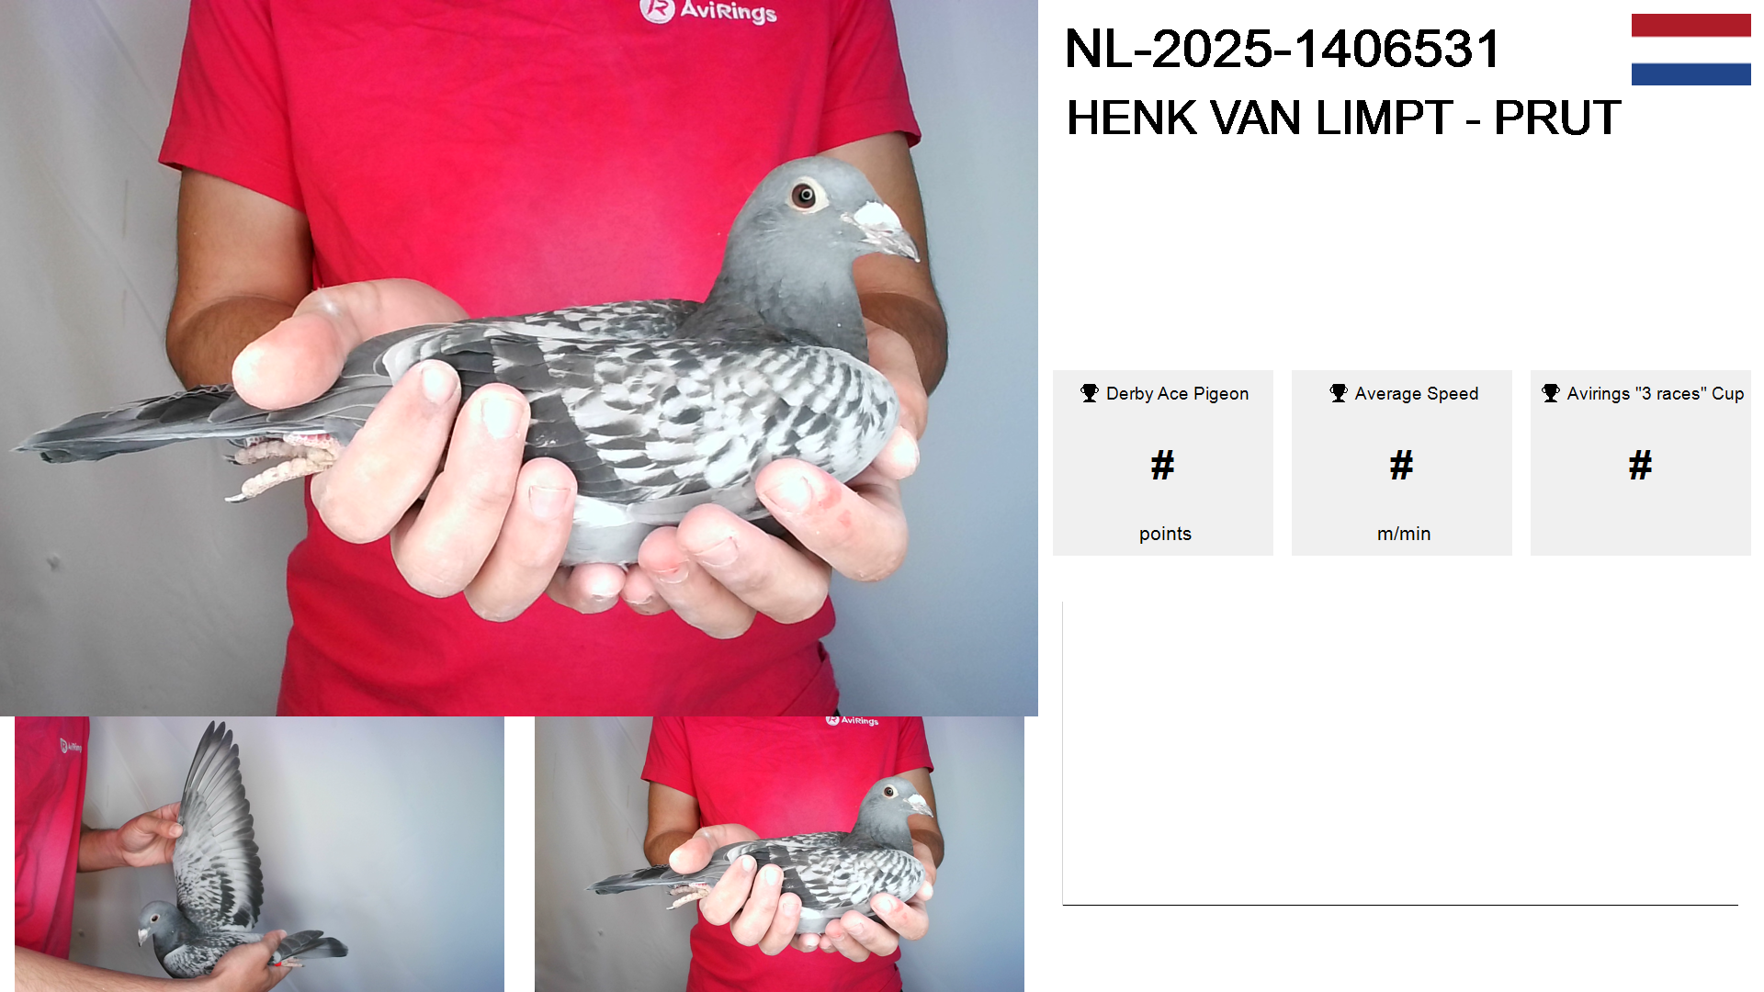Click the main large pigeon photo
Image resolution: width=1764 pixels, height=992 pixels.
coord(519,357)
